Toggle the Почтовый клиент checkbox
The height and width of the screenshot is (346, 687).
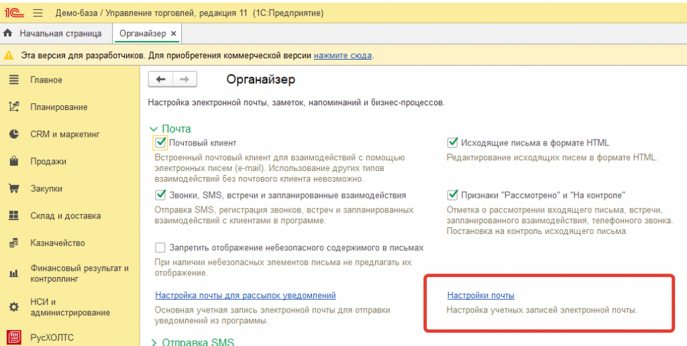tap(160, 143)
